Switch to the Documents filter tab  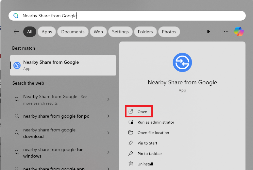coord(73,32)
